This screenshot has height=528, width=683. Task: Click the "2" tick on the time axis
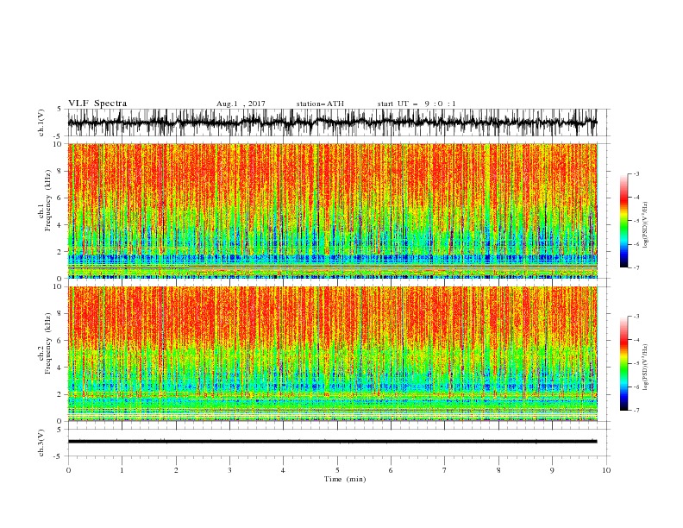[176, 470]
